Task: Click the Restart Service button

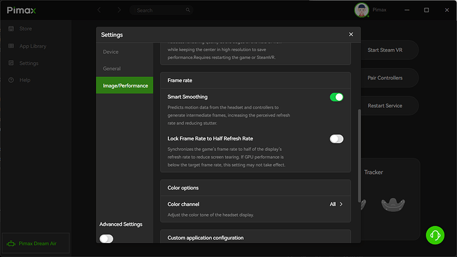Action: pyautogui.click(x=385, y=105)
